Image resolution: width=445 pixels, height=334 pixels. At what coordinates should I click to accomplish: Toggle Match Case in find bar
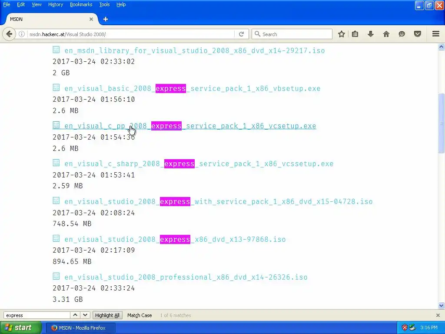point(139,315)
